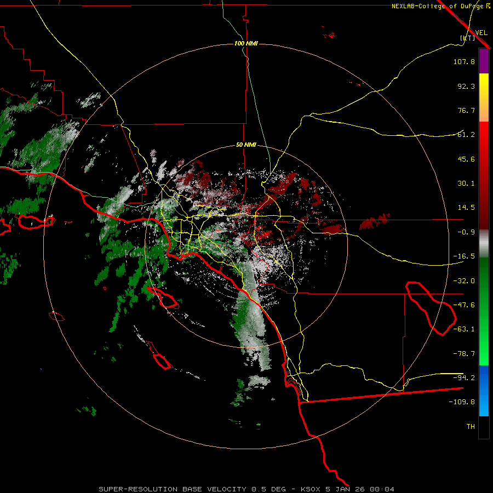Click the Super-Resolution Base Velocity caption
493x493 pixels.
pyautogui.click(x=246, y=489)
